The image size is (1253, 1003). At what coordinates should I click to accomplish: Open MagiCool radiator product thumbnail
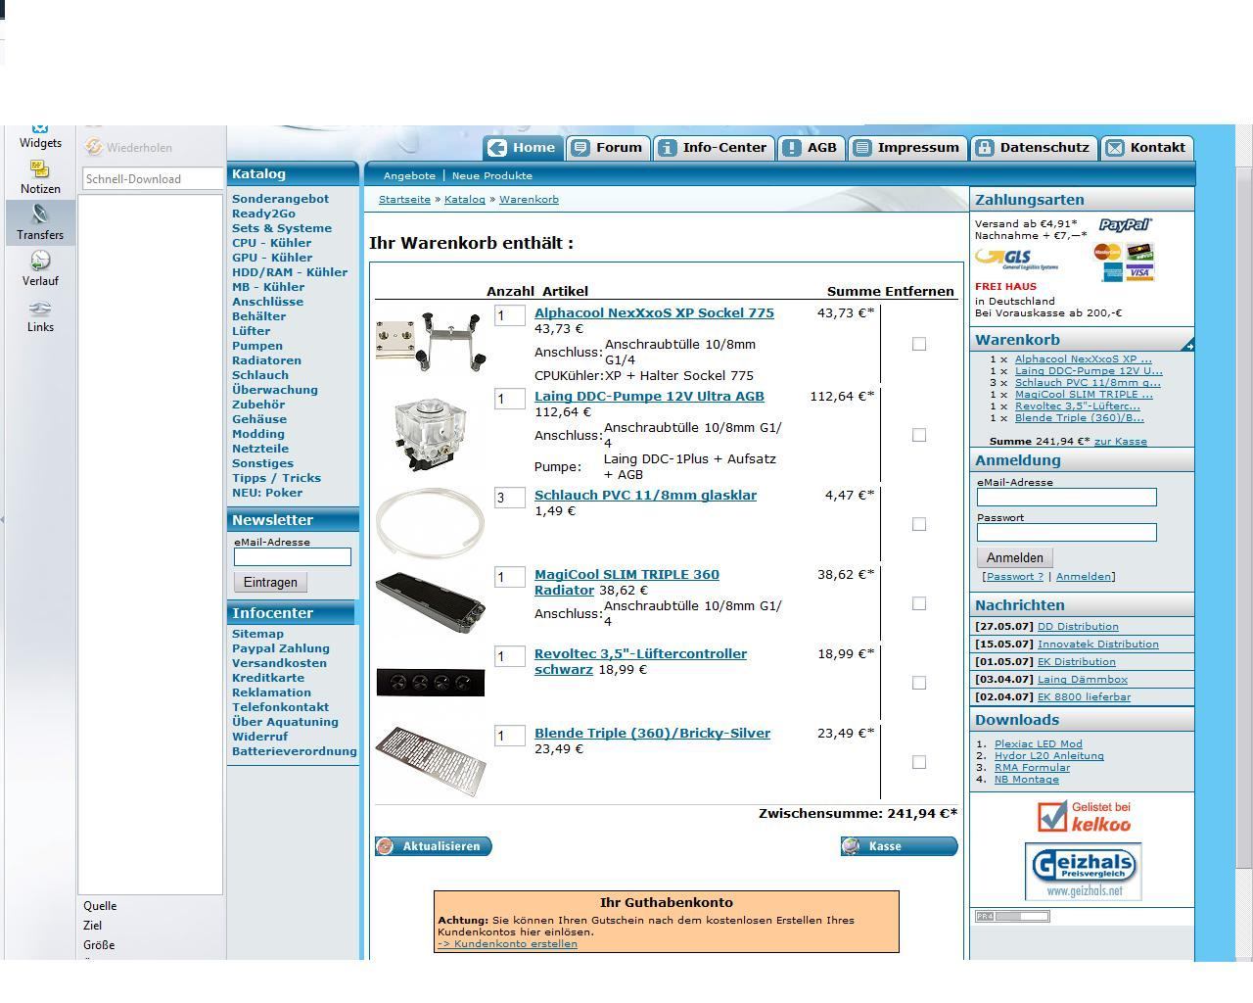[x=431, y=603]
